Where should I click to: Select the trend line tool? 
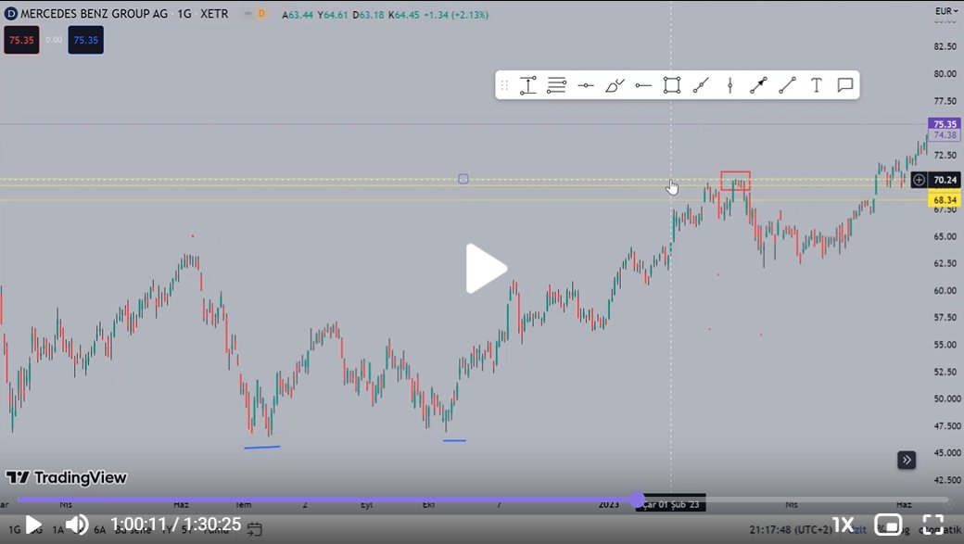click(788, 85)
